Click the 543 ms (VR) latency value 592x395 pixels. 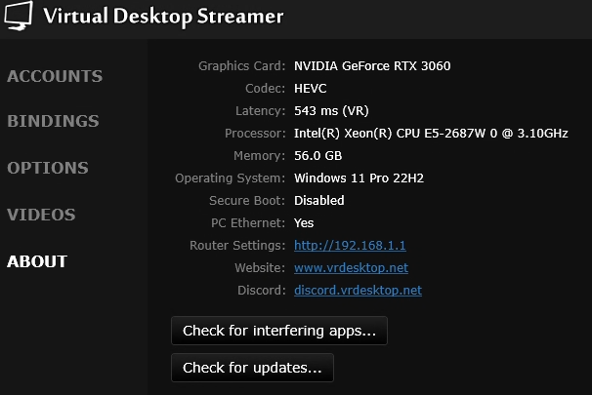coord(333,111)
